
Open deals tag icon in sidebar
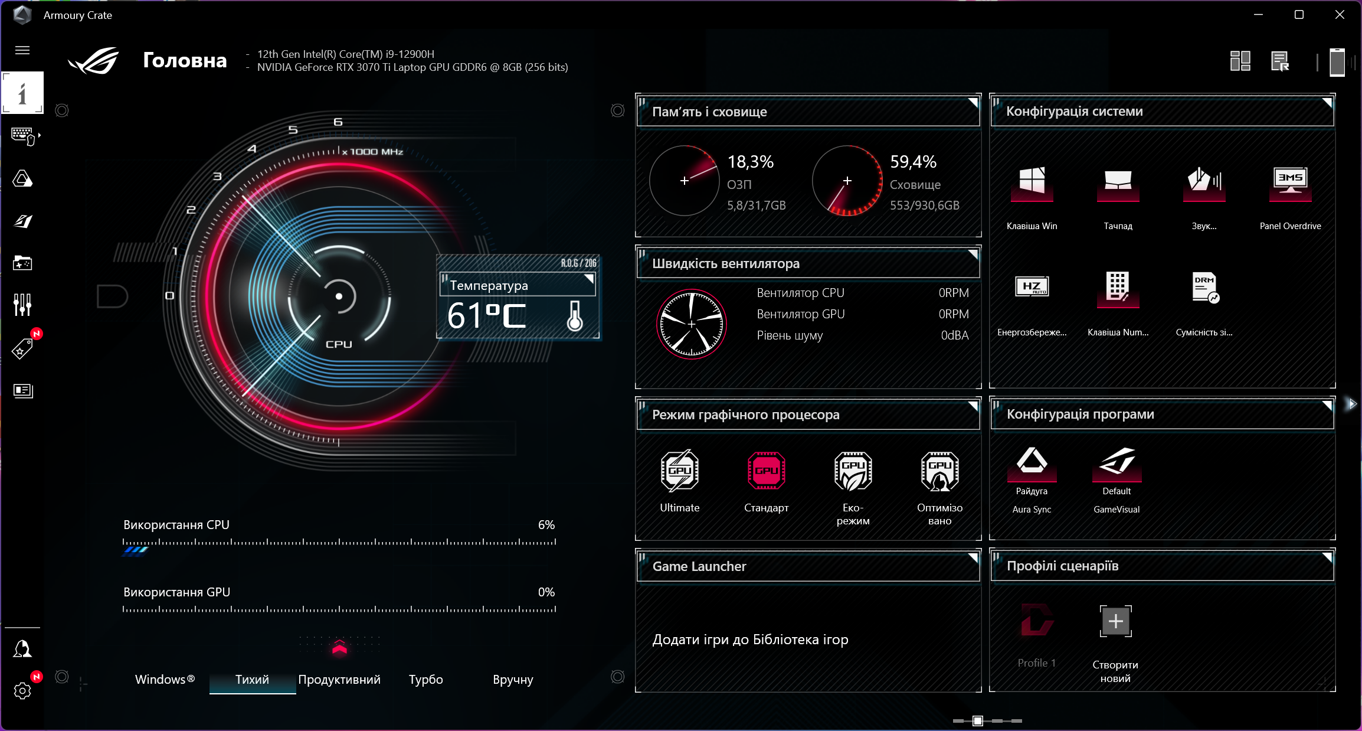[22, 349]
